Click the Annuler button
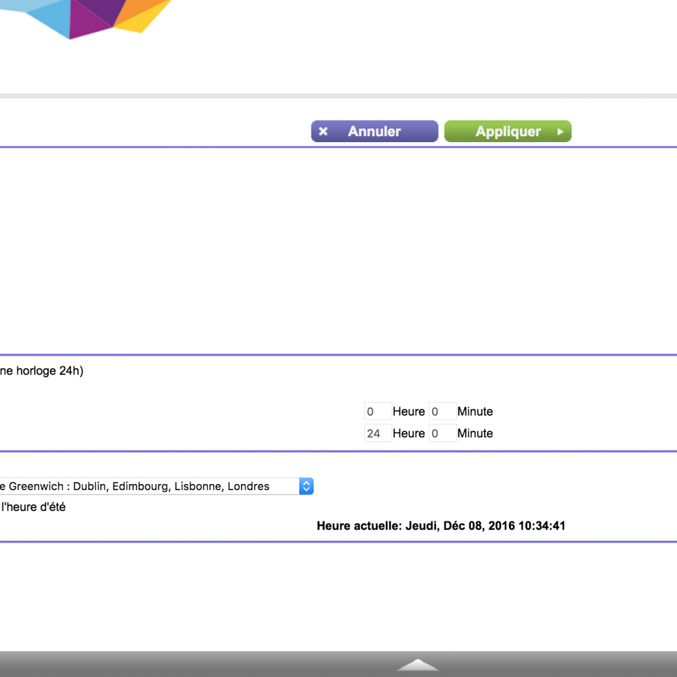This screenshot has width=677, height=677. [374, 131]
